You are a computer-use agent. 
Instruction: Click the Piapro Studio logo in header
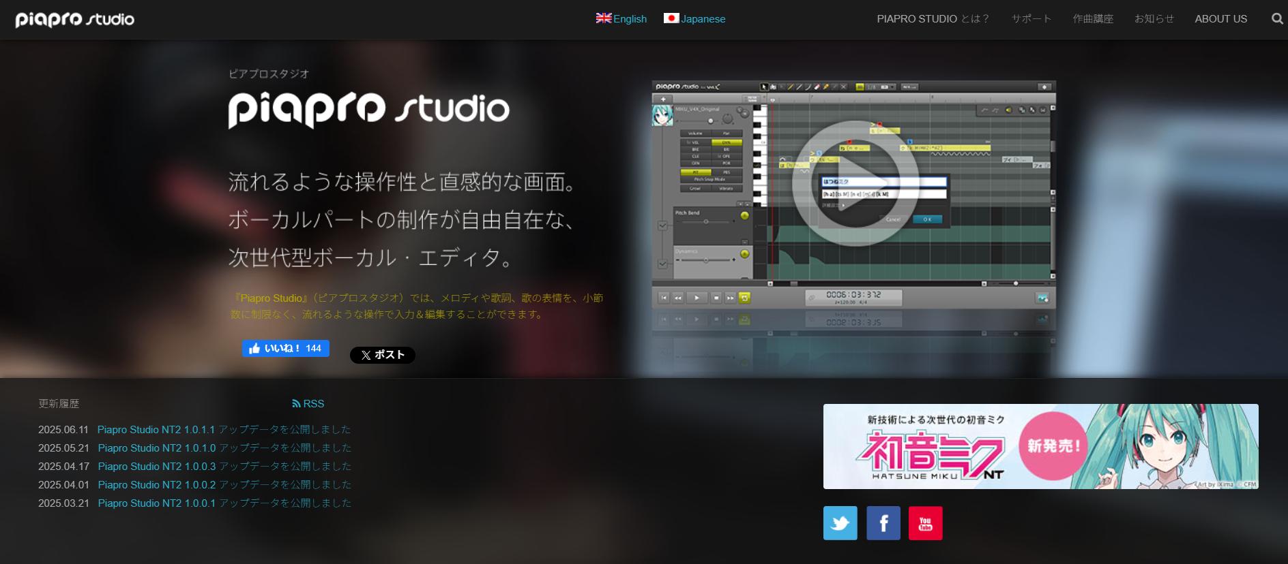(75, 19)
